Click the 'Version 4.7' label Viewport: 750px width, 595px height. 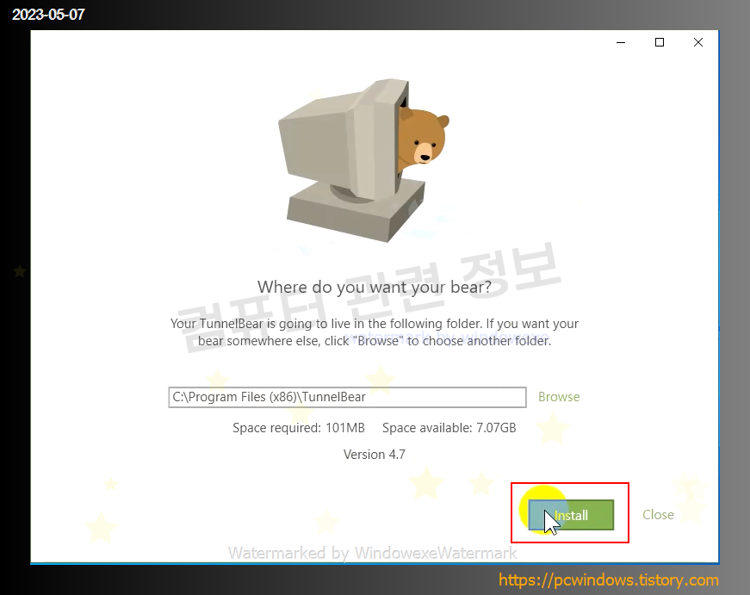374,455
